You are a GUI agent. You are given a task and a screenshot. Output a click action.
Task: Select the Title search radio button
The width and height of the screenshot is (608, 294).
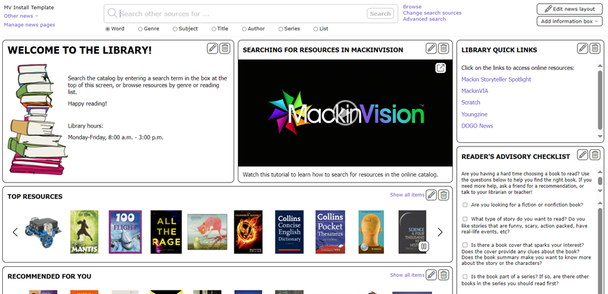click(x=214, y=28)
